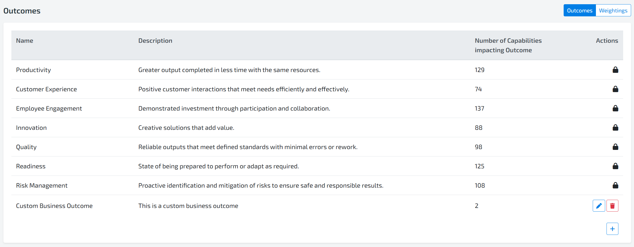Click the Innovation description text
This screenshot has width=634, height=247.
pos(186,128)
